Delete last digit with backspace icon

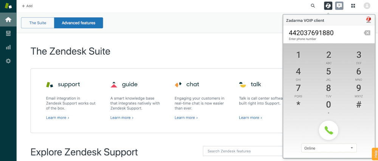(367, 33)
